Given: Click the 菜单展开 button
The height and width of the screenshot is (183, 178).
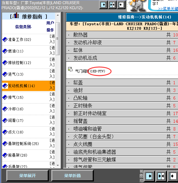Looking at the screenshot, I should 27,176.
